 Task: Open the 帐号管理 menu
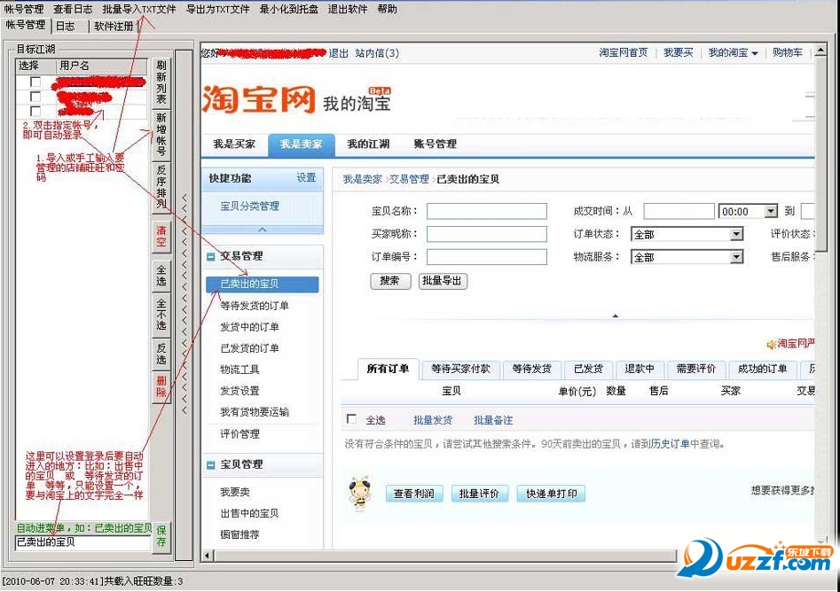coord(24,9)
